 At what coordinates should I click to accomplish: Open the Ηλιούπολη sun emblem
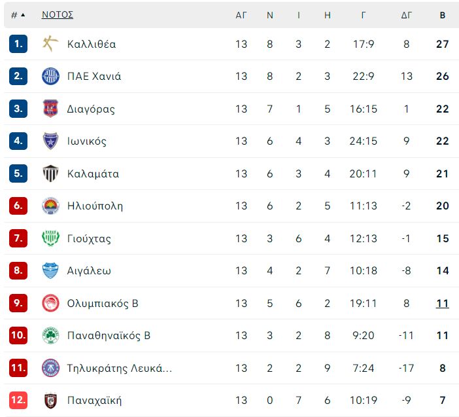(x=50, y=206)
